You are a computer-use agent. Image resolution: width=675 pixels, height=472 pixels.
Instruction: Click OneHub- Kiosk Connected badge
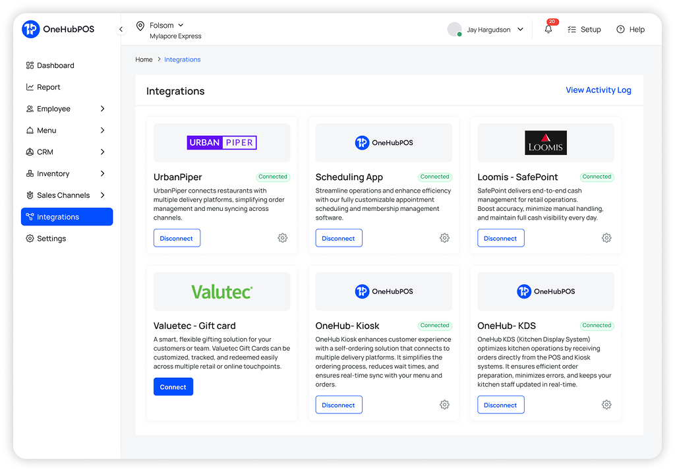435,326
